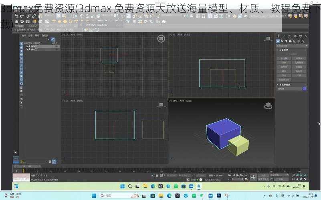Screen dimensions: 321x200
Task: Click Go to Start playback button
Action: (229, 175)
